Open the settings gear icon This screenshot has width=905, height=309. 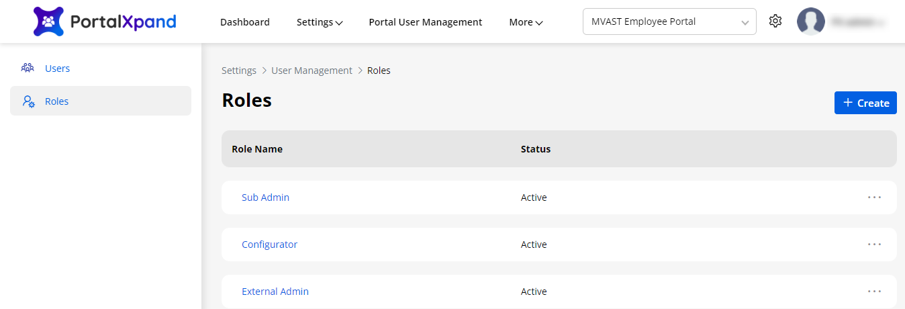click(x=775, y=21)
